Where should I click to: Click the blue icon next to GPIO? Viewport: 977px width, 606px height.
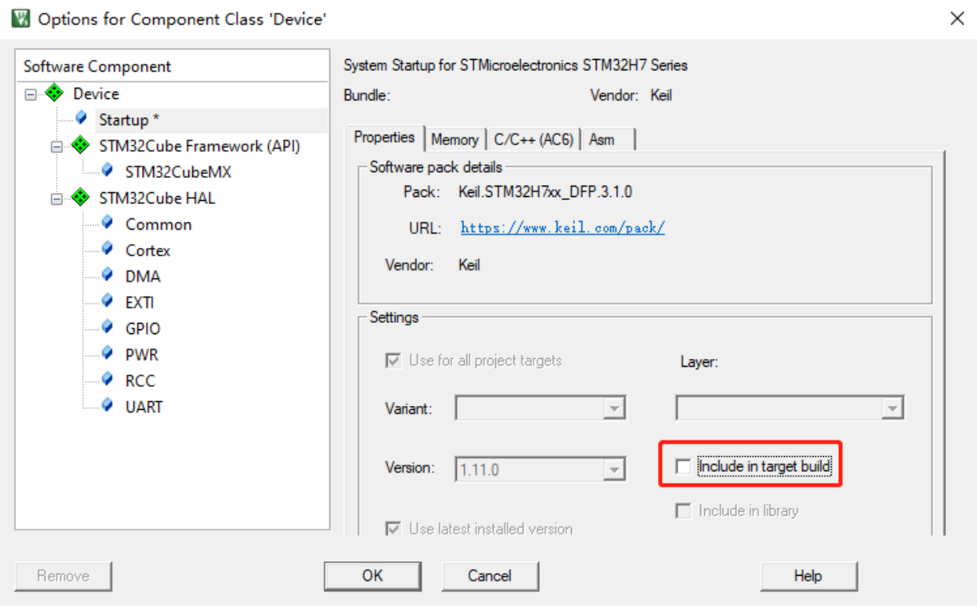coord(107,328)
